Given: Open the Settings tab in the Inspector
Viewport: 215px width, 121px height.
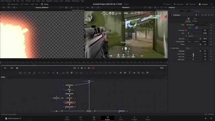Looking at the screenshot, I should pyautogui.click(x=195, y=19).
